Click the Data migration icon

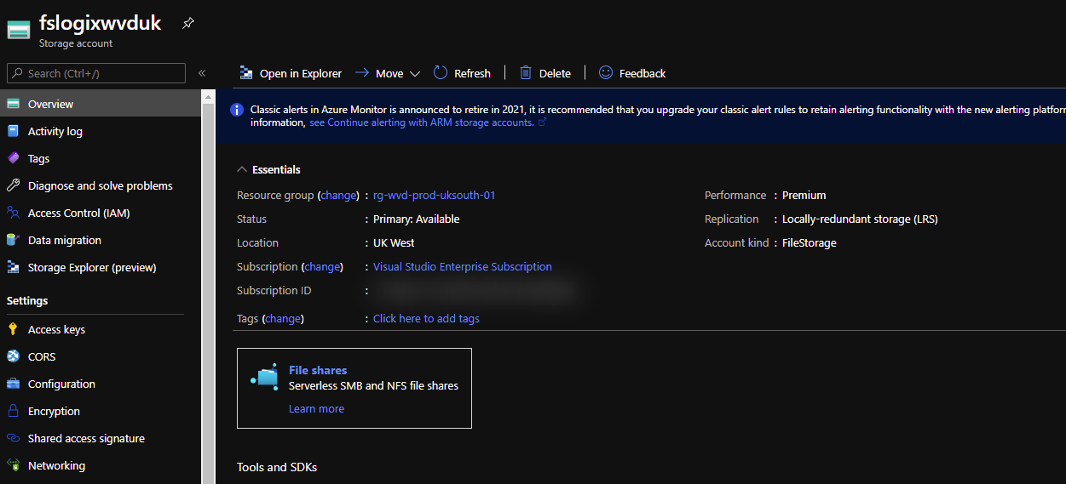[13, 240]
